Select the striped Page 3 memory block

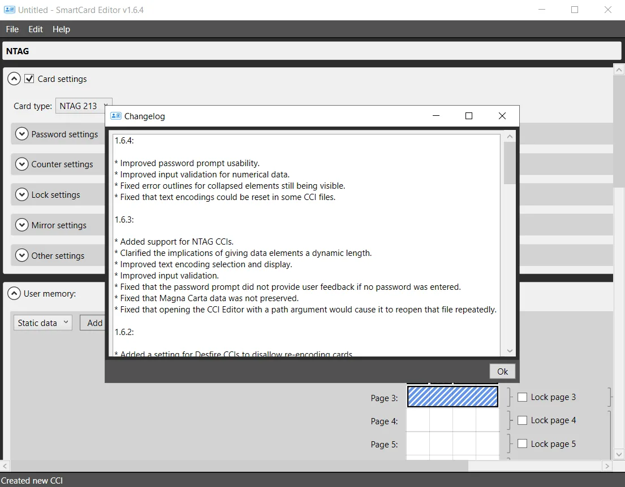click(453, 397)
